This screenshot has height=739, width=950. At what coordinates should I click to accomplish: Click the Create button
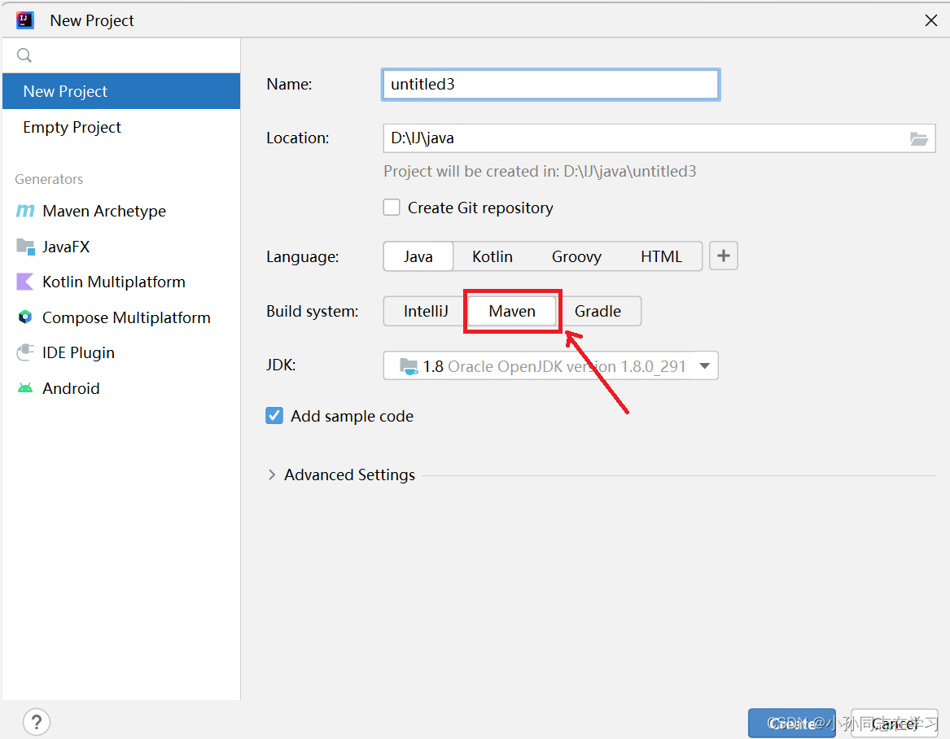pyautogui.click(x=792, y=724)
